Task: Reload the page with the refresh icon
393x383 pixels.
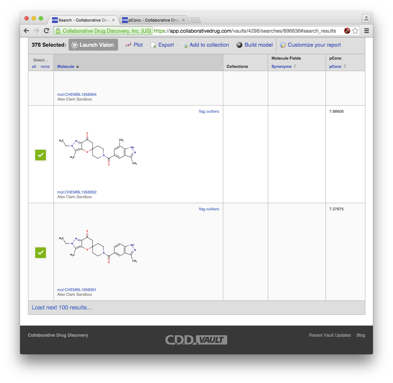Action: coord(46,31)
